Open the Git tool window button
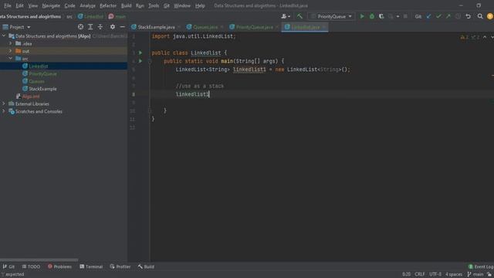The width and height of the screenshot is (494, 278). [8, 266]
